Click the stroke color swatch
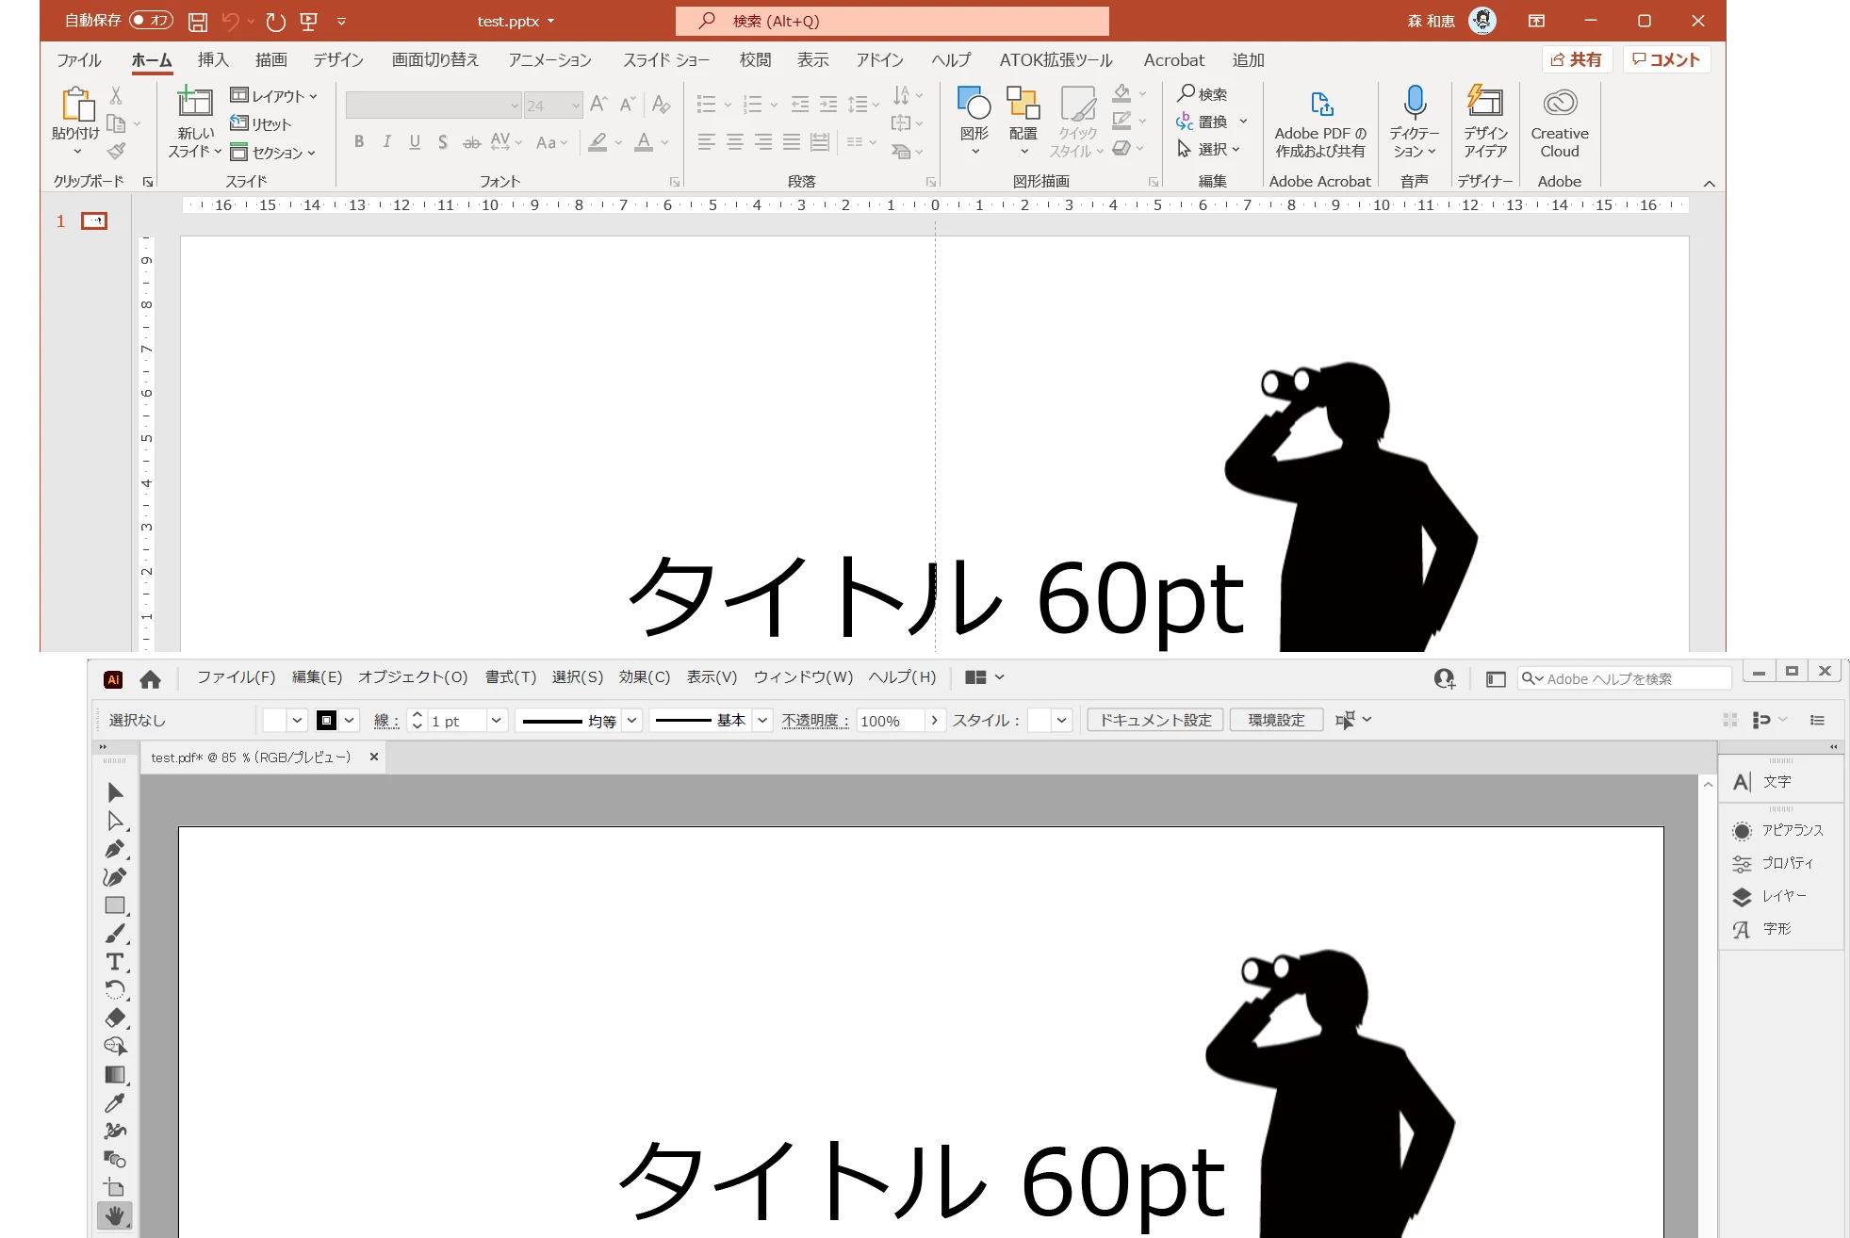Viewport: 1850px width, 1238px height. coord(327,721)
